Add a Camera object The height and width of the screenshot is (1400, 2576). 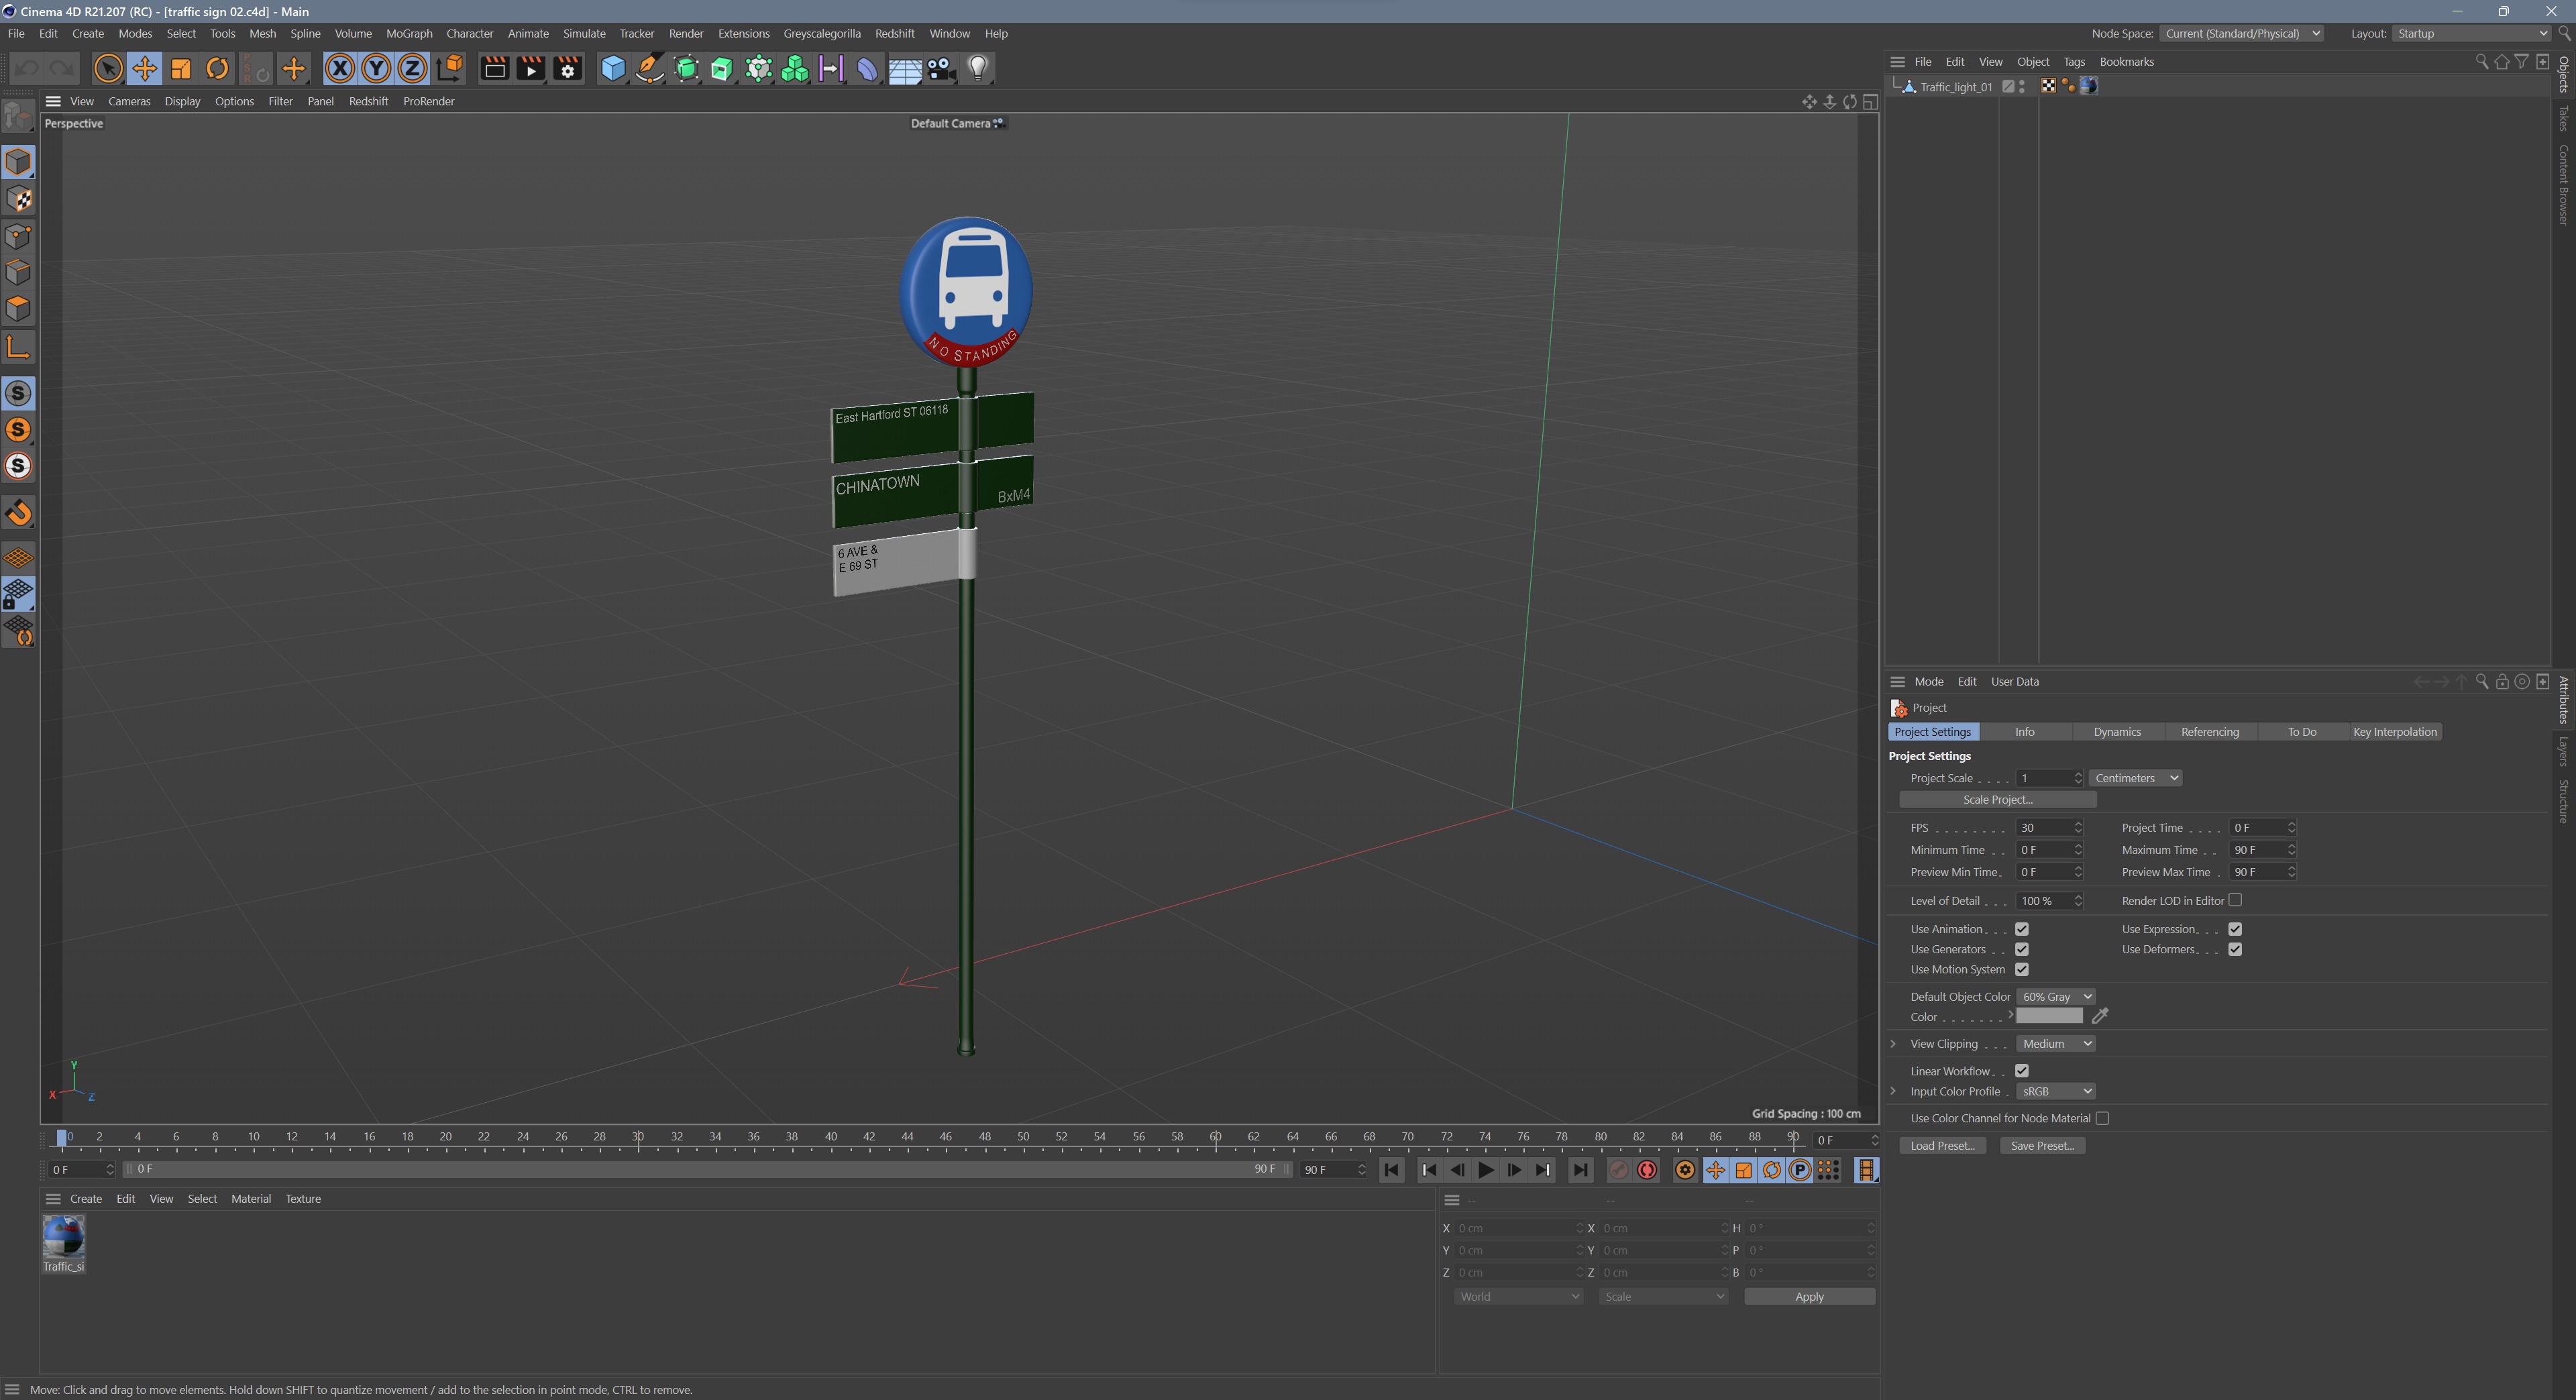click(x=941, y=68)
